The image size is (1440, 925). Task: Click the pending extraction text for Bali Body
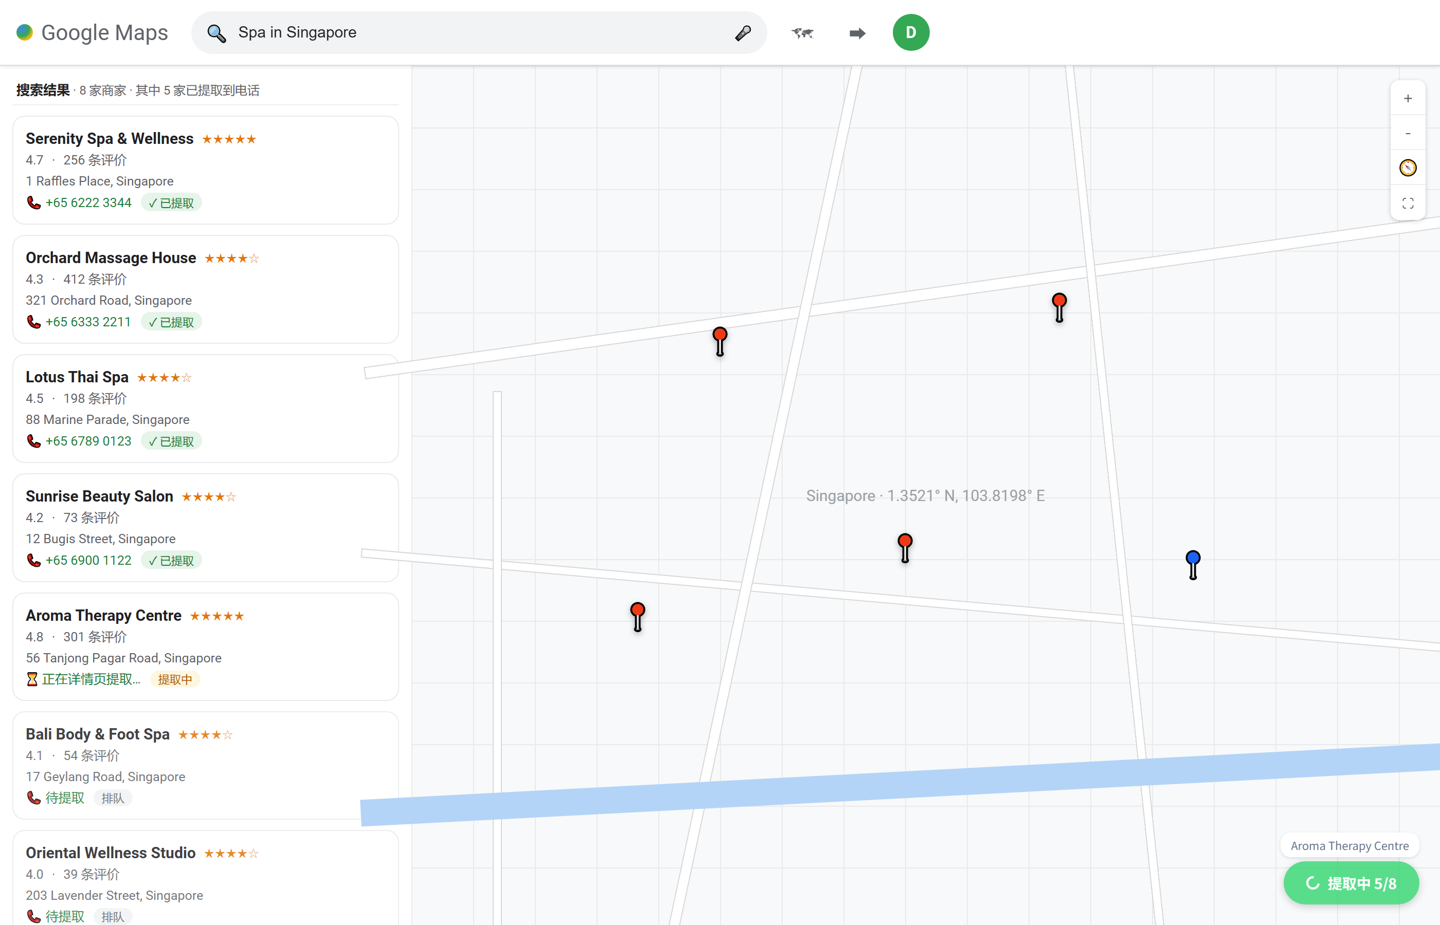click(x=65, y=798)
